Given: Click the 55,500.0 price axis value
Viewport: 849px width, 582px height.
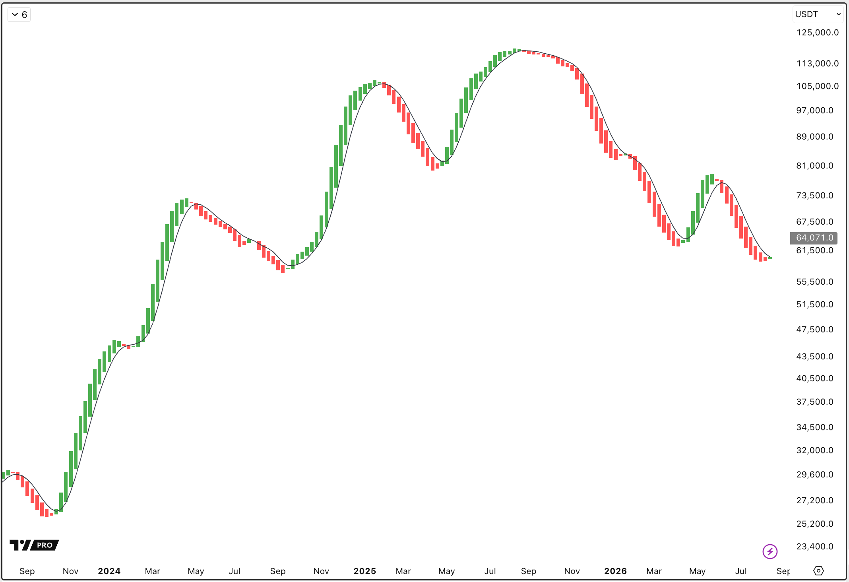Looking at the screenshot, I should [x=815, y=282].
